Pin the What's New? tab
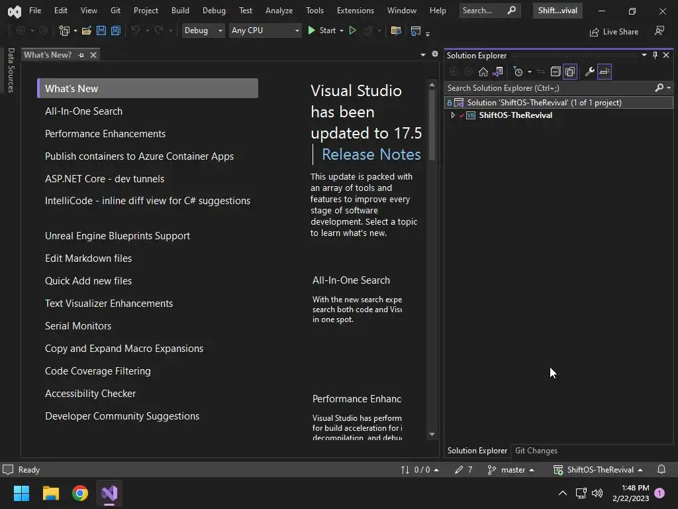This screenshot has height=509, width=678. pos(81,55)
